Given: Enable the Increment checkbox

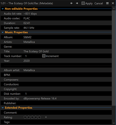Looking at the screenshot, I should click(44, 56).
